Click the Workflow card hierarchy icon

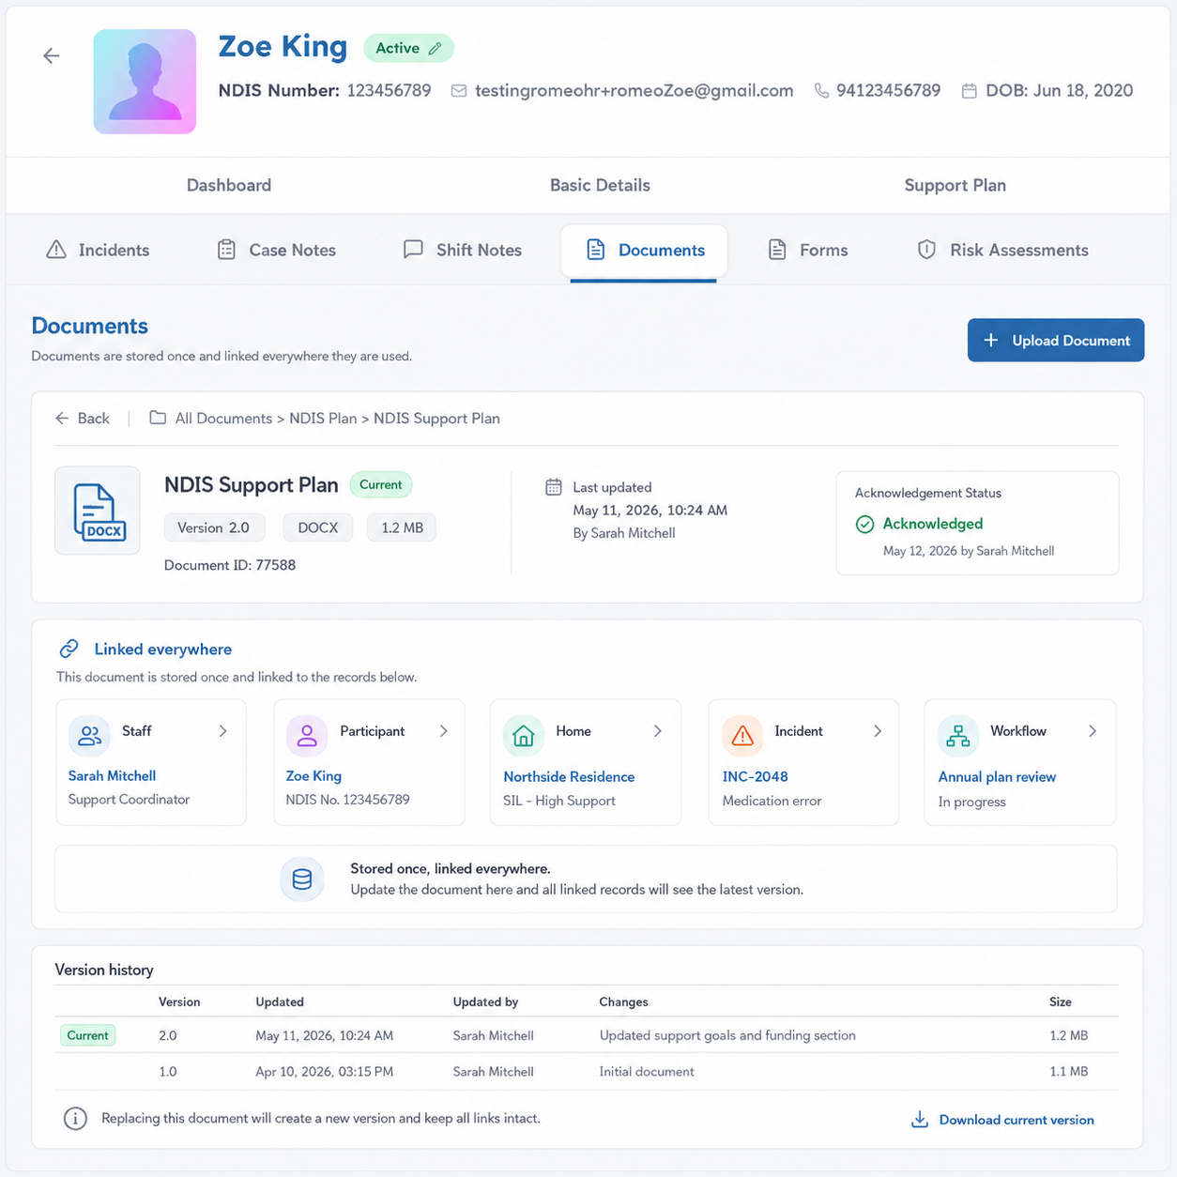pyautogui.click(x=958, y=736)
